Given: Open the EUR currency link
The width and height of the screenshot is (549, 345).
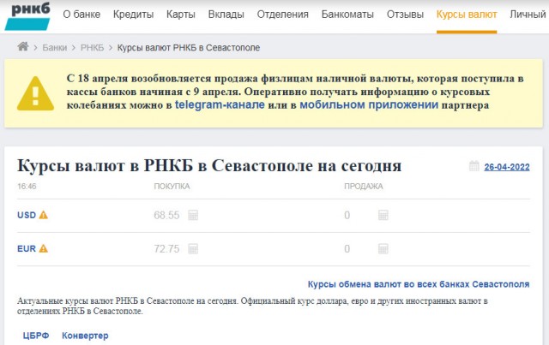Looking at the screenshot, I should (27, 249).
